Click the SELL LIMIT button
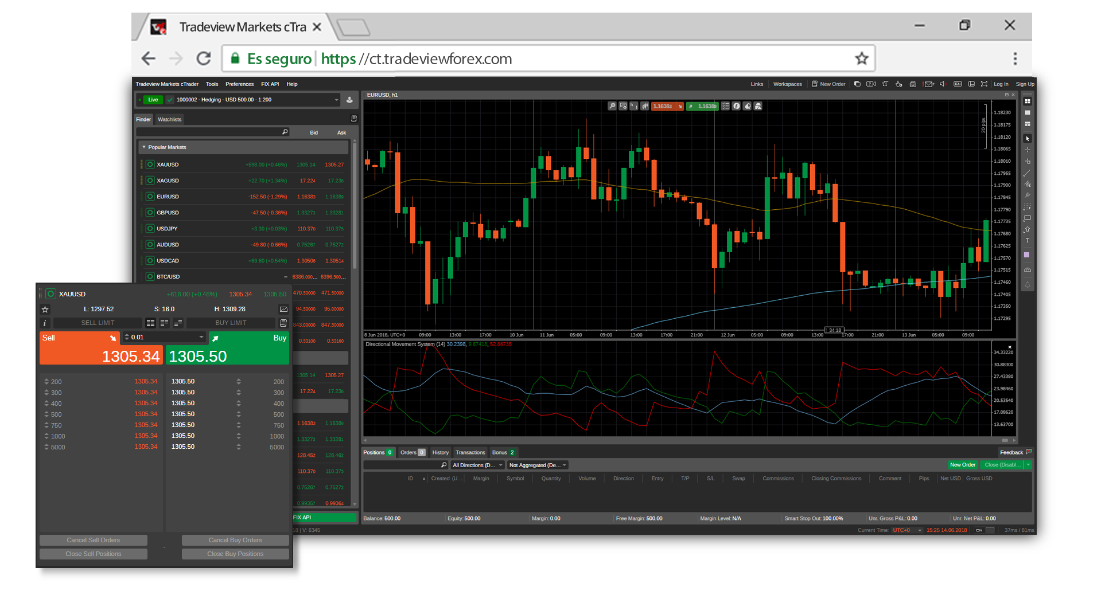The width and height of the screenshot is (1101, 595). click(x=98, y=323)
